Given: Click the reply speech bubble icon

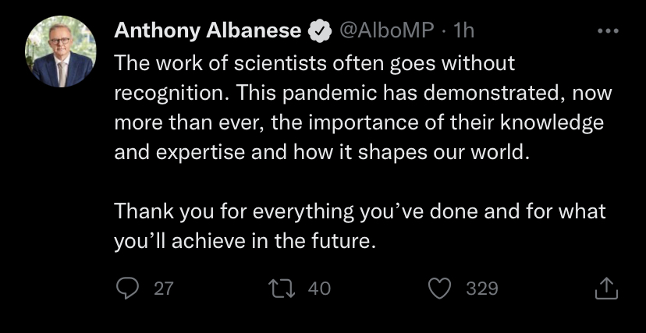Looking at the screenshot, I should pyautogui.click(x=126, y=289).
